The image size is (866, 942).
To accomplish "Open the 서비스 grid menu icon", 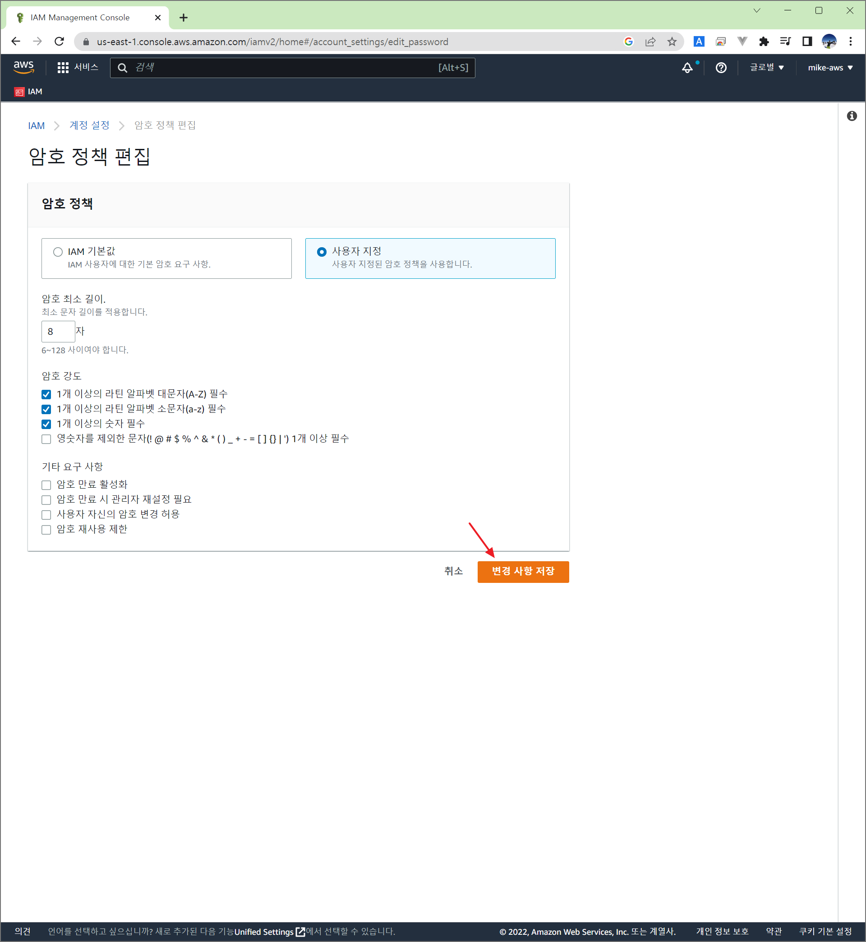I will pos(63,68).
